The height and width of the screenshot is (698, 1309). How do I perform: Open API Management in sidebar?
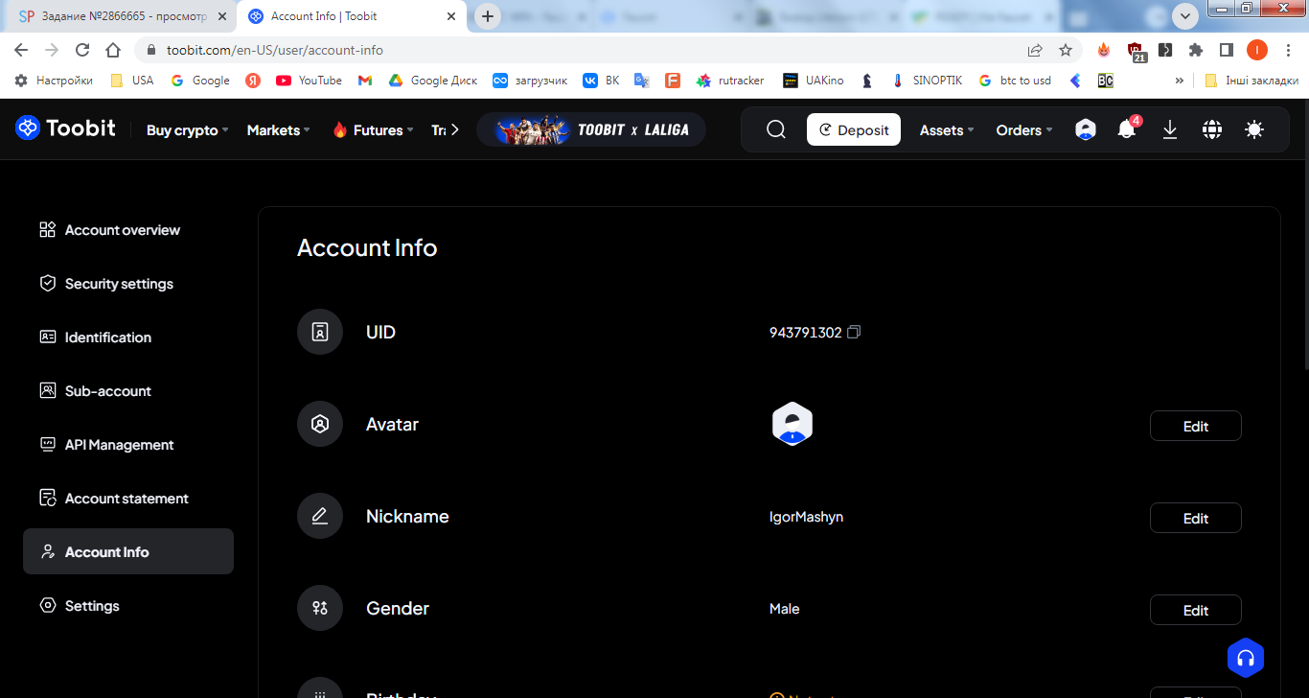point(128,445)
